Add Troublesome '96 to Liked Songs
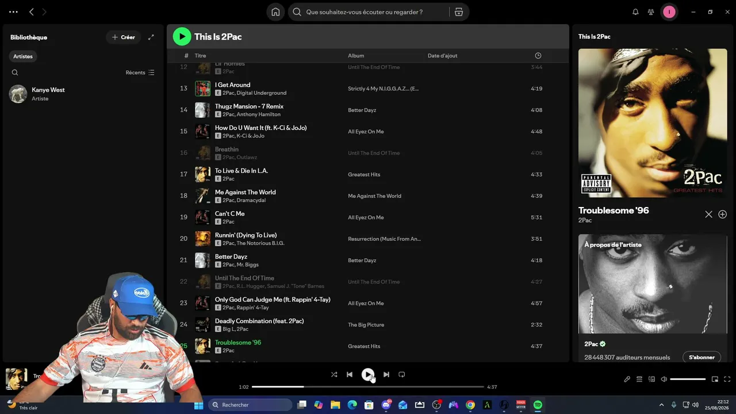Image resolution: width=736 pixels, height=414 pixels. 723,214
